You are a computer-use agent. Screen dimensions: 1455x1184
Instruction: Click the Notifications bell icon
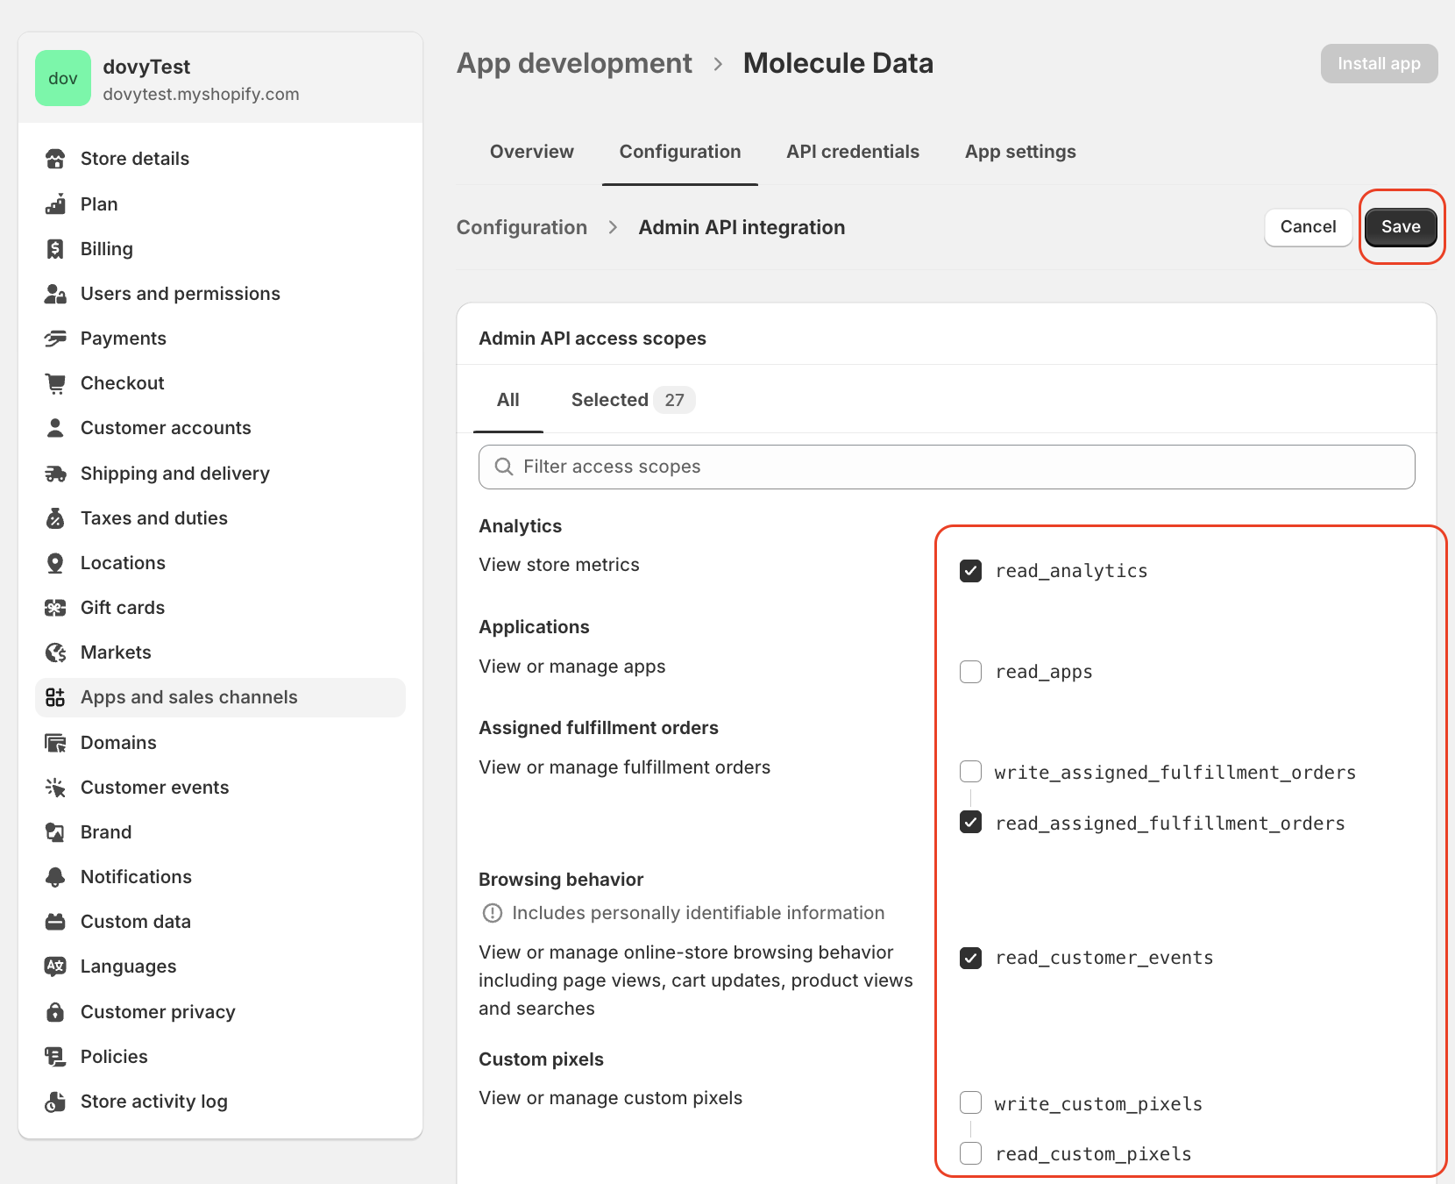tap(55, 877)
